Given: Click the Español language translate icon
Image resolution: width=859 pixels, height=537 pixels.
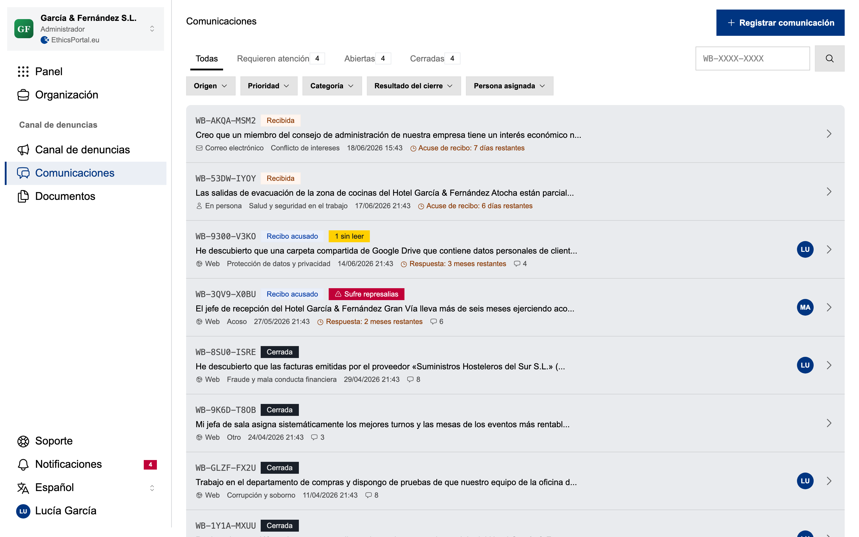Looking at the screenshot, I should pos(23,488).
